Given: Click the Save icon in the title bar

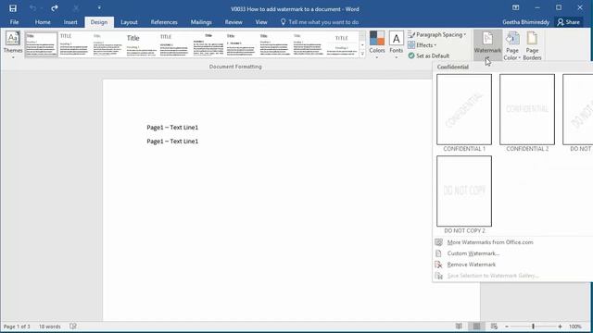Looking at the screenshot, I should tap(12, 8).
